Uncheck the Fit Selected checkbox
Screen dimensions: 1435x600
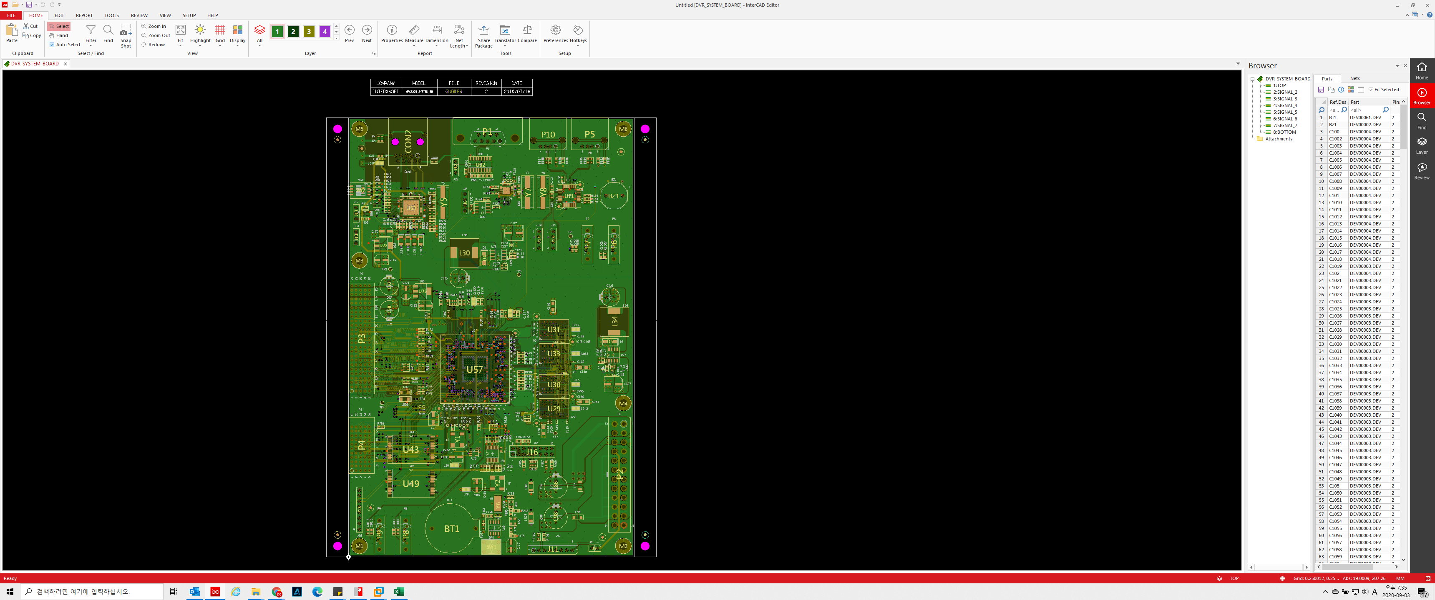(x=1371, y=90)
